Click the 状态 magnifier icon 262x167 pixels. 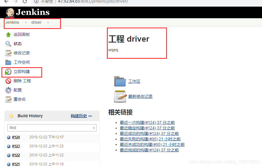click(x=8, y=44)
